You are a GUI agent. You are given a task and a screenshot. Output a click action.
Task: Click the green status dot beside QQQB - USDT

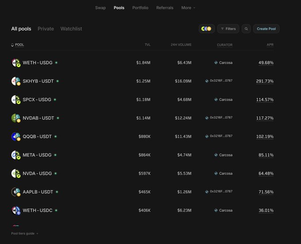click(x=55, y=136)
